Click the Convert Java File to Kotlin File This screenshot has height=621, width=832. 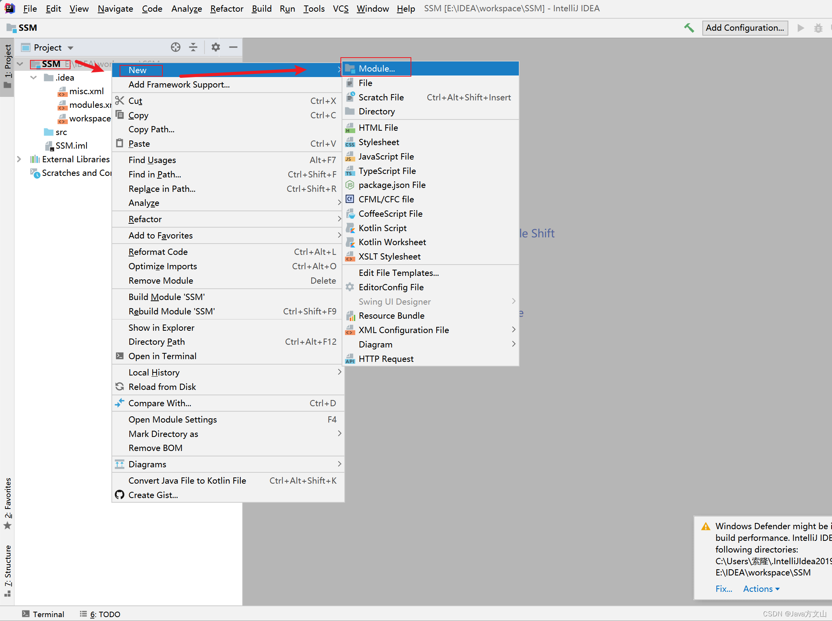point(187,481)
